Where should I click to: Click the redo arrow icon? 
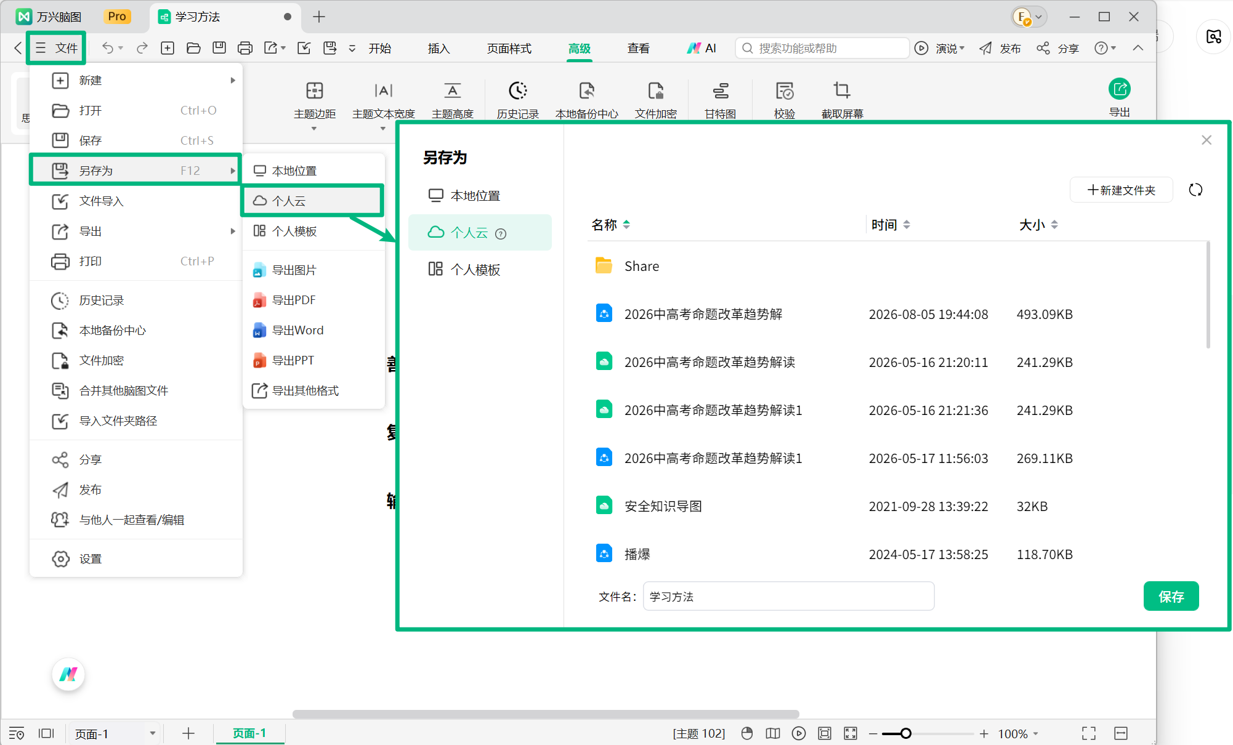point(142,48)
